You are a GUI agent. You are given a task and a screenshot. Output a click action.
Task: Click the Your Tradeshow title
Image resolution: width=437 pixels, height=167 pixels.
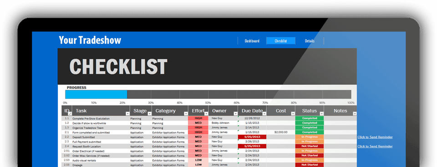pos(90,40)
